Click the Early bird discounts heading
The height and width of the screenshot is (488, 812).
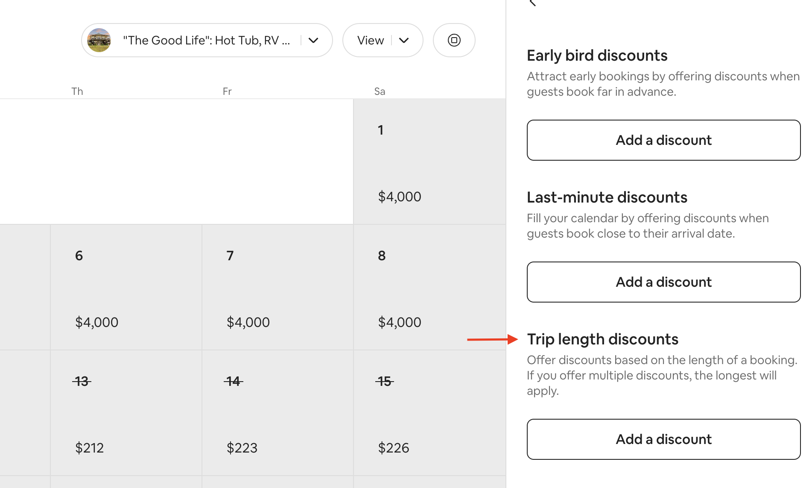click(597, 56)
